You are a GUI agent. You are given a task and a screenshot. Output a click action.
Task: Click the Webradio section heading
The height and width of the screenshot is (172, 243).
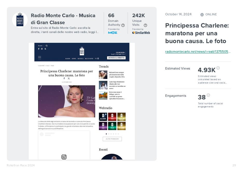pos(106,108)
